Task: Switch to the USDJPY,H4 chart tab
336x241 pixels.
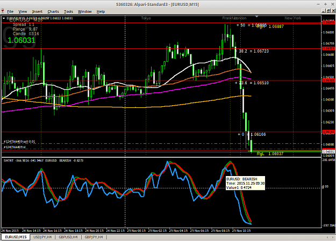Action: pyautogui.click(x=42, y=237)
